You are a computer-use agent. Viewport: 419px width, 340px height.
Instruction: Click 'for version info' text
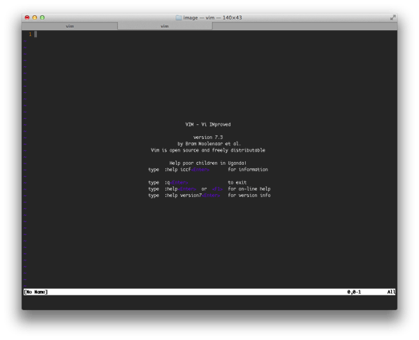point(249,195)
